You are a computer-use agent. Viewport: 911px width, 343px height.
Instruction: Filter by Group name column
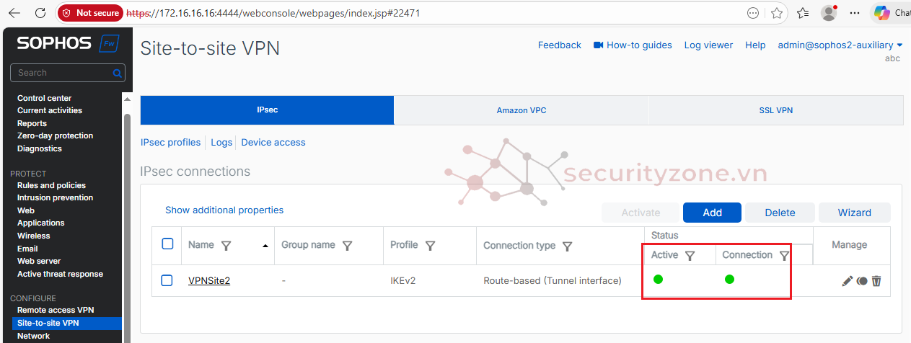348,246
